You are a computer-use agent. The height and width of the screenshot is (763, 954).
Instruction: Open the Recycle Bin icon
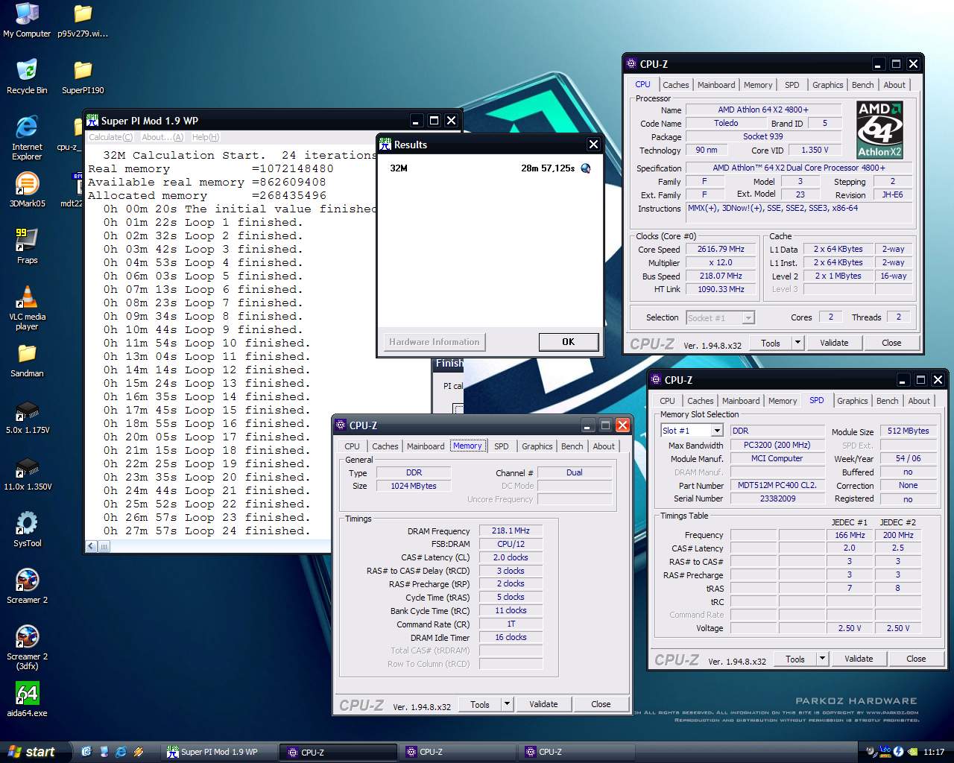[27, 77]
